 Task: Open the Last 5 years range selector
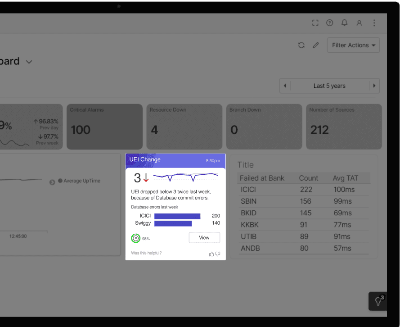[330, 86]
